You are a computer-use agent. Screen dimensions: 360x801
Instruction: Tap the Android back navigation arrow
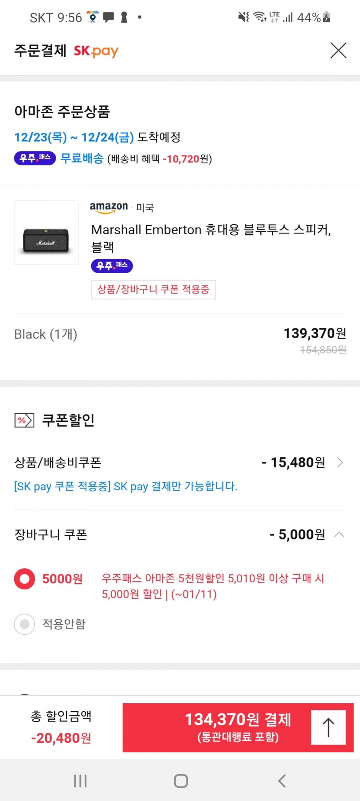[282, 781]
